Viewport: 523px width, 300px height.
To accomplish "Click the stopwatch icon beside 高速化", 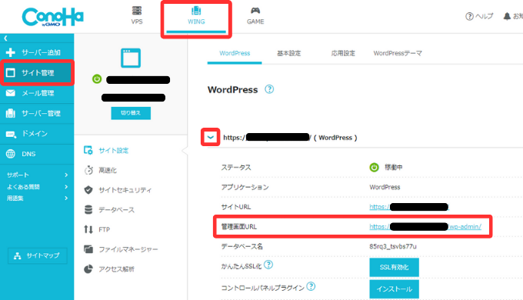I will pos(88,171).
